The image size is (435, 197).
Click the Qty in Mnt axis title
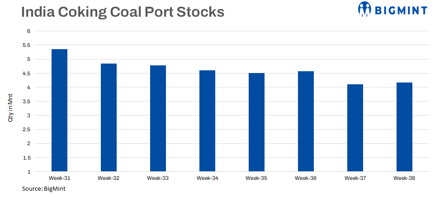pyautogui.click(x=10, y=107)
